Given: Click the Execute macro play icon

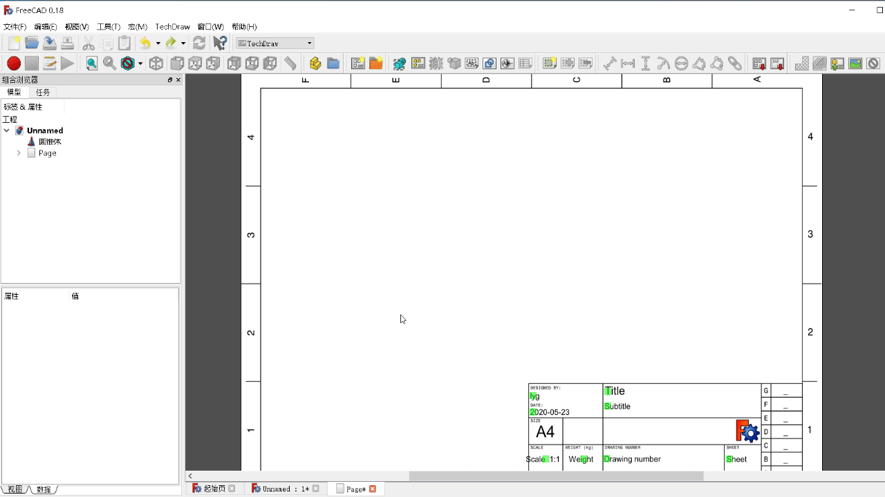Looking at the screenshot, I should (x=67, y=64).
